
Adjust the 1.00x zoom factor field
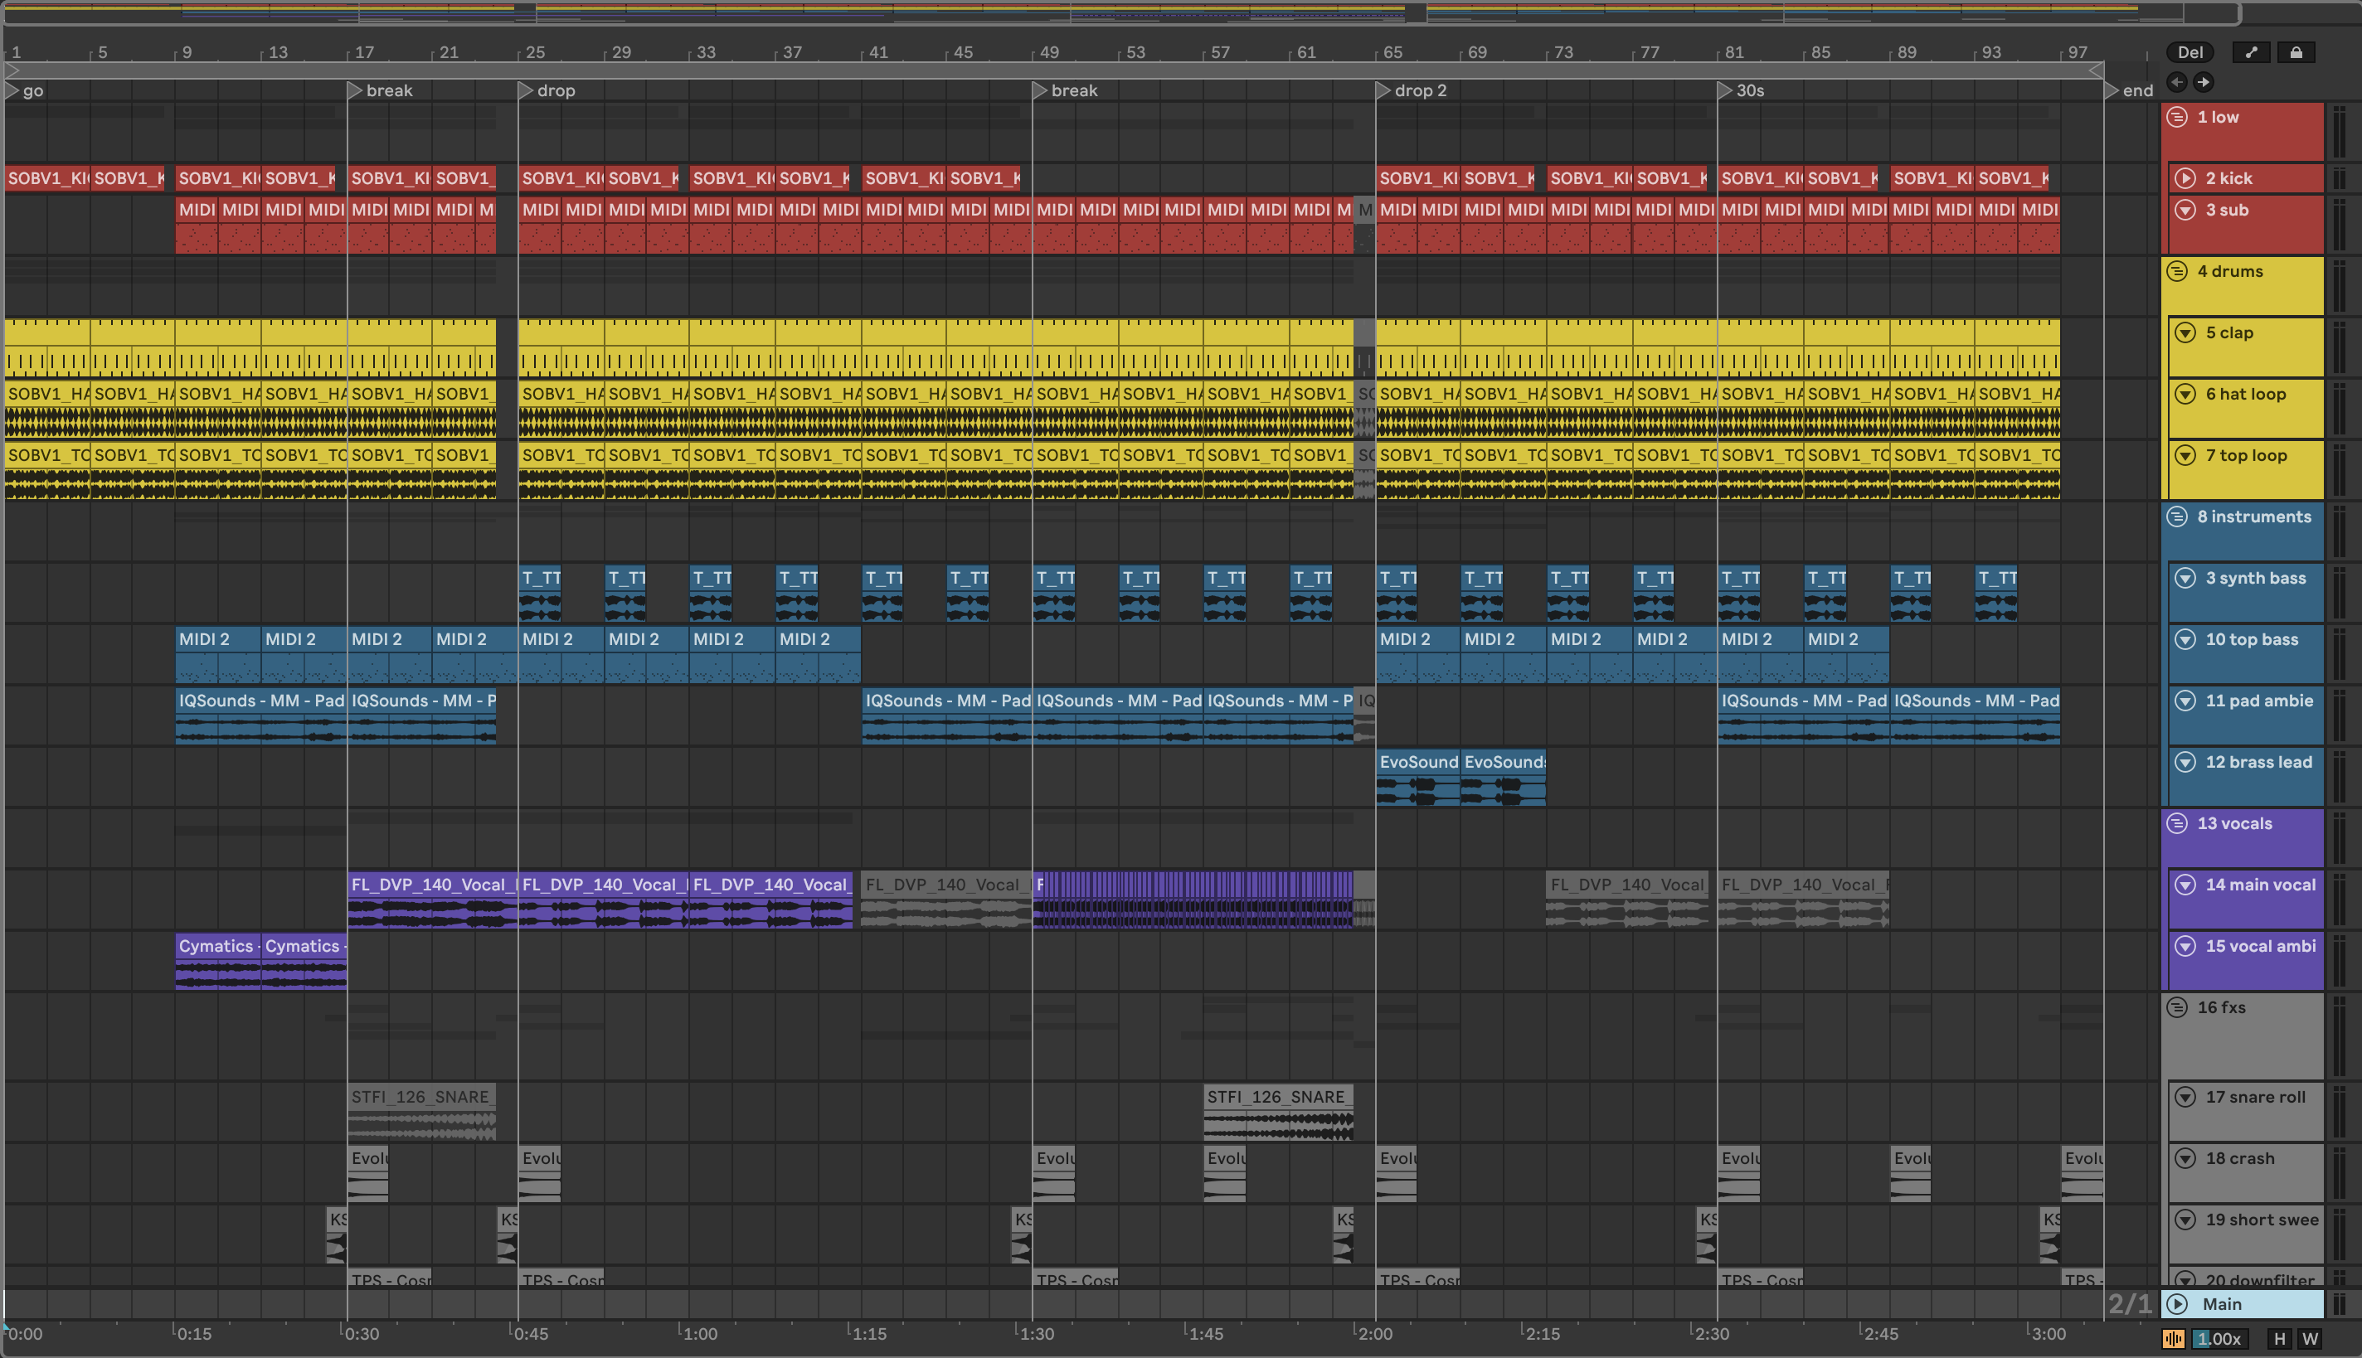tap(2220, 1338)
